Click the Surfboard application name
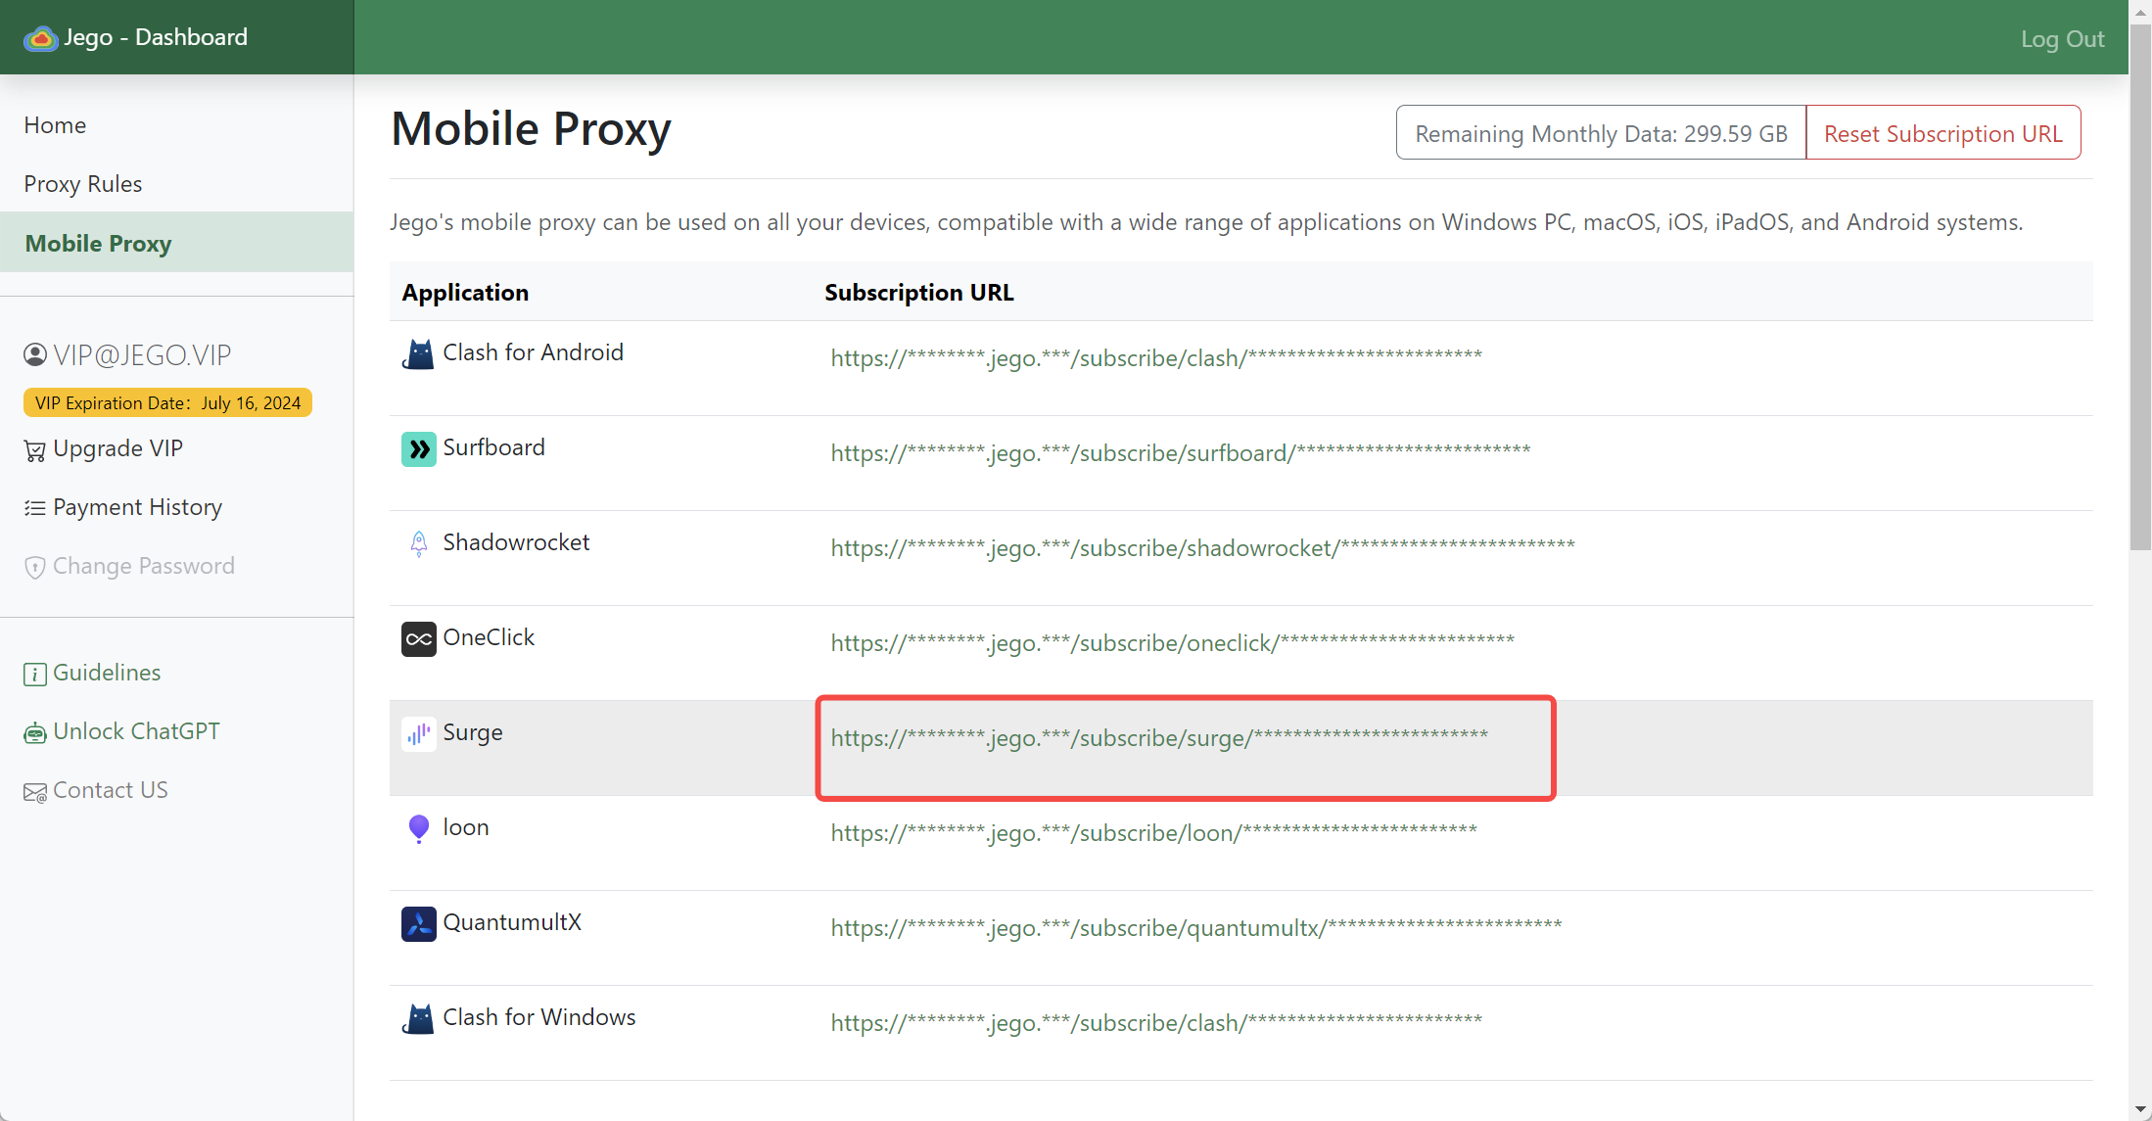 493,447
